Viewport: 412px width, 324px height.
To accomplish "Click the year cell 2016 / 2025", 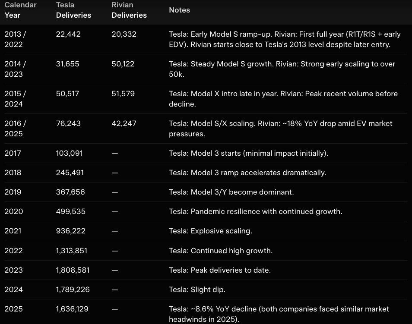I will [15, 129].
